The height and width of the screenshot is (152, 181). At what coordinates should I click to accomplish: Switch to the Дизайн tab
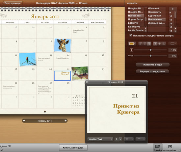[158, 148]
